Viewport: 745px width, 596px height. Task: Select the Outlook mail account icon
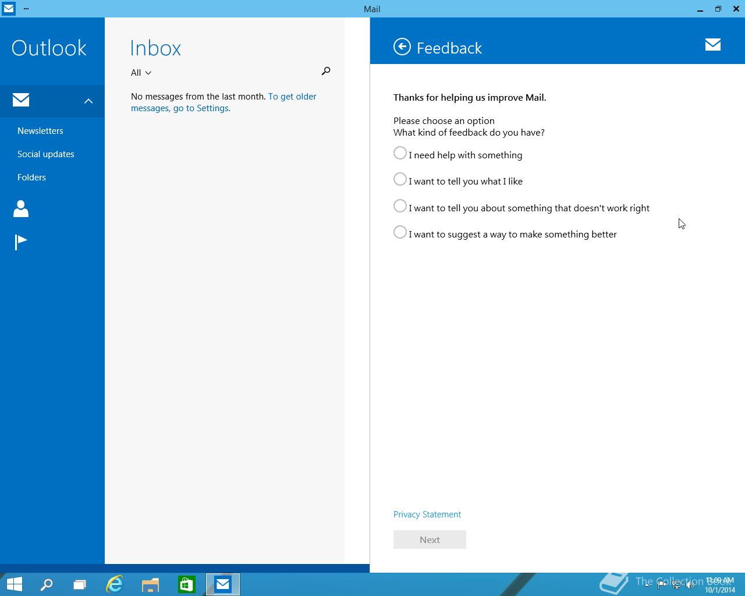coord(21,100)
